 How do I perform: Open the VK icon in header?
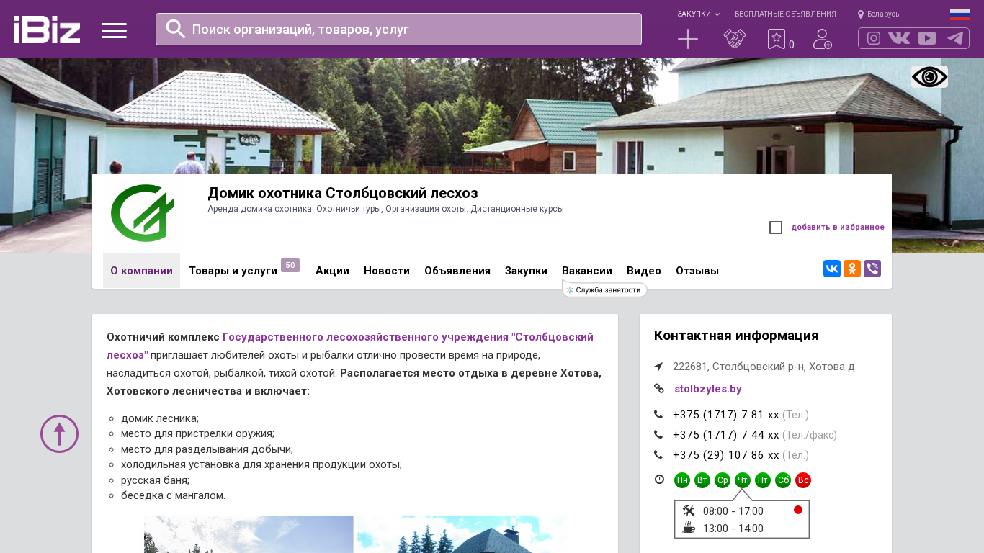(x=899, y=38)
